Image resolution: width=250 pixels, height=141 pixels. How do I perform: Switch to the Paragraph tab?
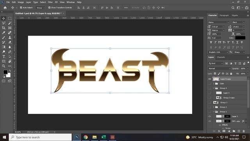coord(224,15)
